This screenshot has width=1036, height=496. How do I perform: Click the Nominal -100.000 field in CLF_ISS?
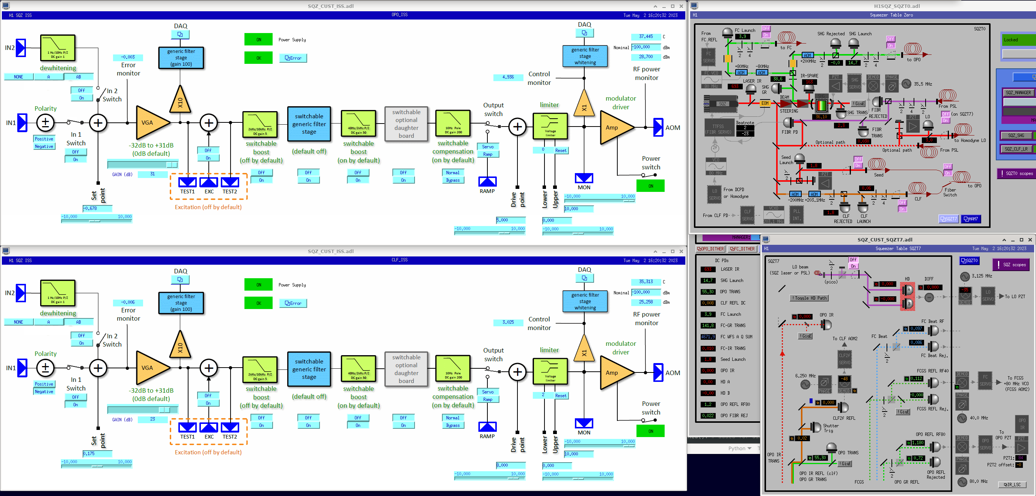point(646,292)
